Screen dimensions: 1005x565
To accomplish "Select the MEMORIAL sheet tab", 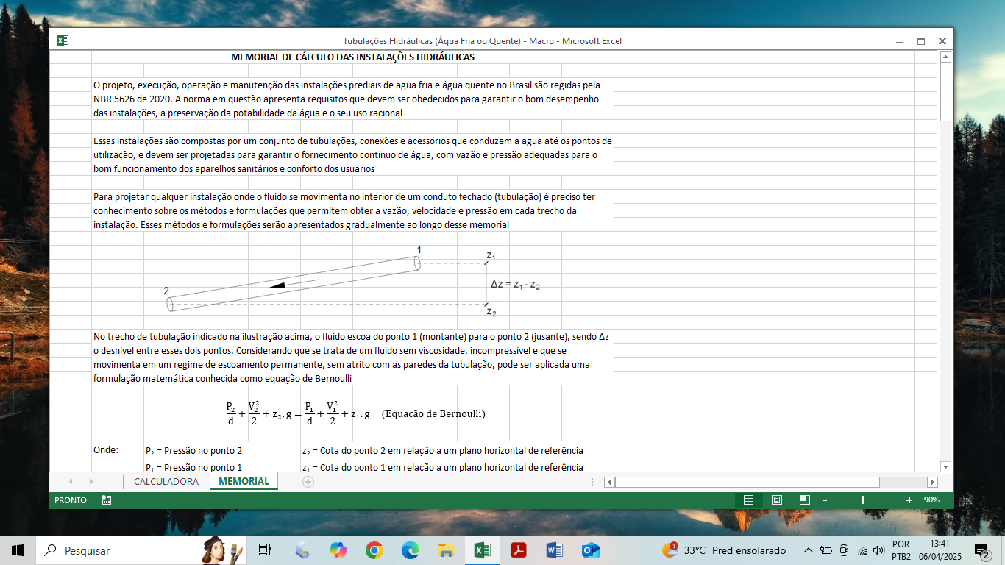I will 244,482.
